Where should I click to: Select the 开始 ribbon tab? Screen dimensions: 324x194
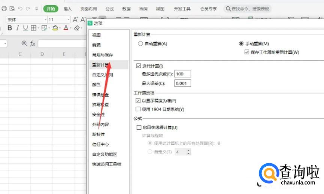tap(51, 9)
